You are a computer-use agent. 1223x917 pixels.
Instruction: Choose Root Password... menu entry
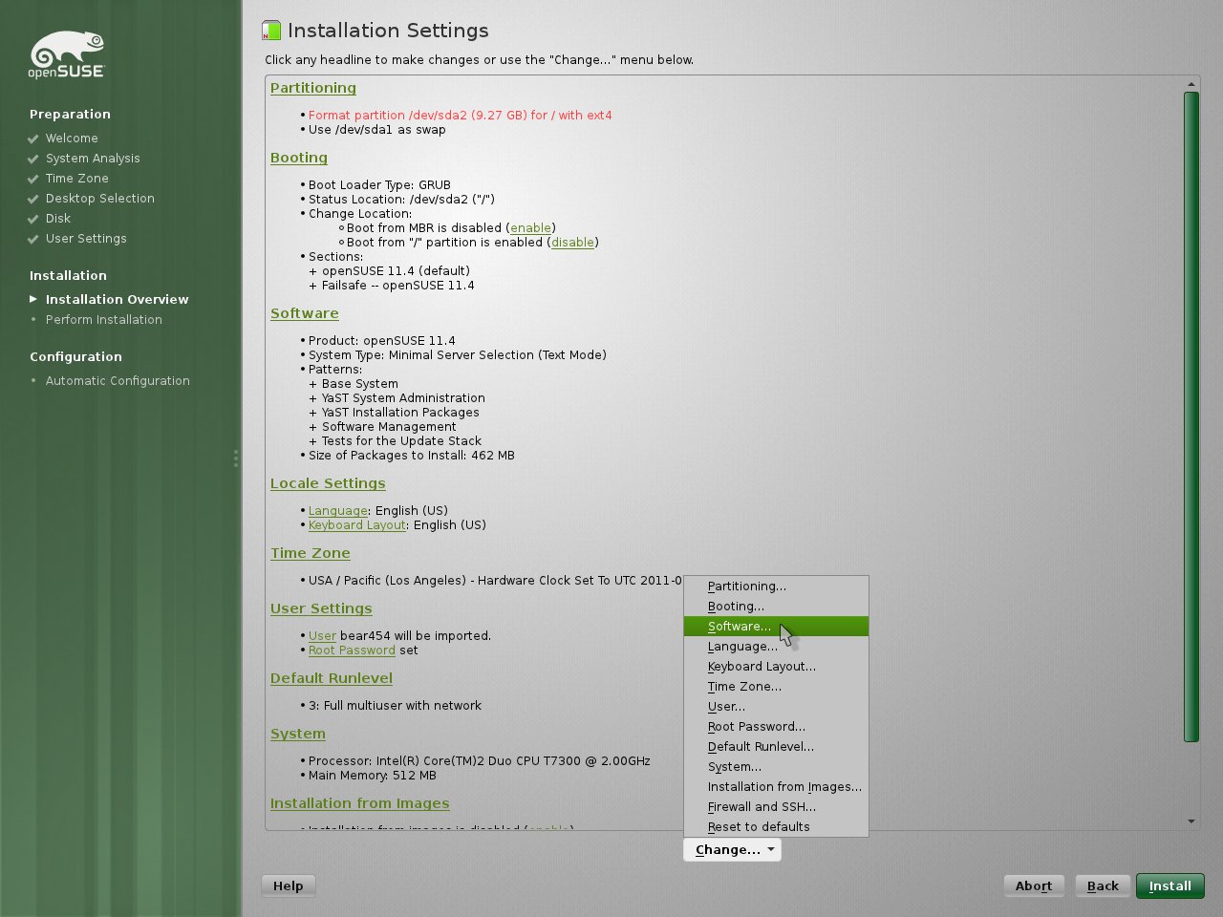point(776,727)
